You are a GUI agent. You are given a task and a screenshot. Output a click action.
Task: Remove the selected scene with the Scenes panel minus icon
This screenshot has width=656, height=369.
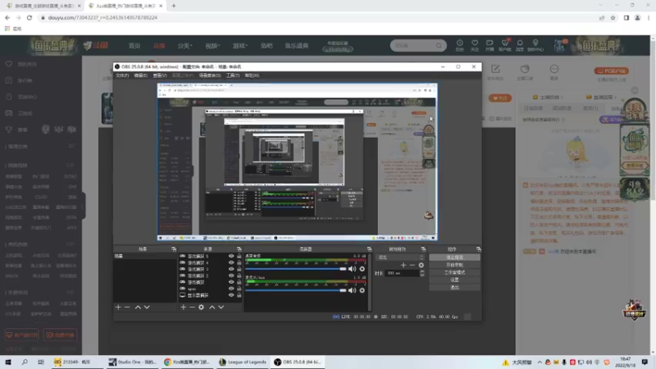click(127, 307)
